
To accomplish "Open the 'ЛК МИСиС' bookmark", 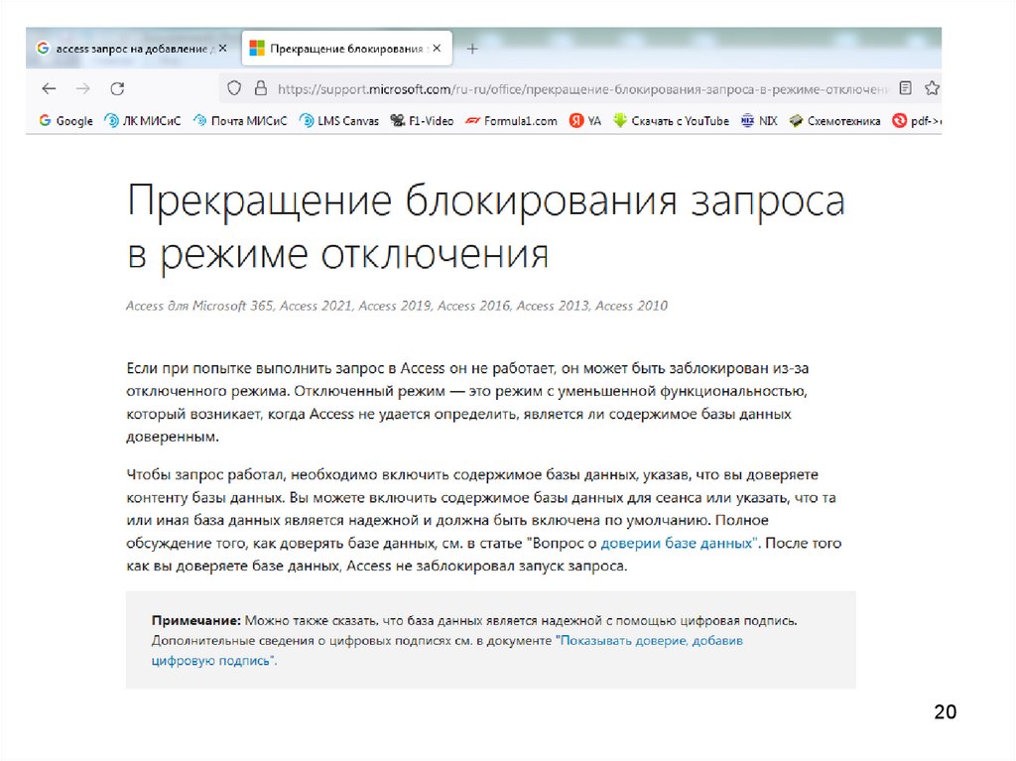I will 142,121.
